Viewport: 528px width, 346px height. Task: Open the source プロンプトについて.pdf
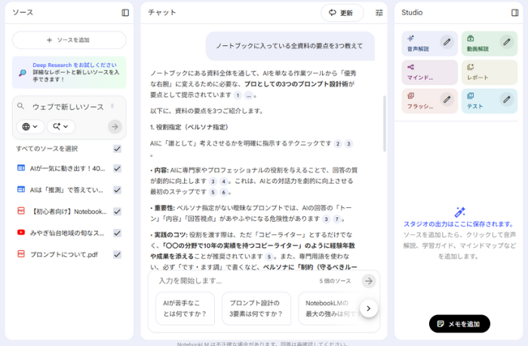[63, 255]
